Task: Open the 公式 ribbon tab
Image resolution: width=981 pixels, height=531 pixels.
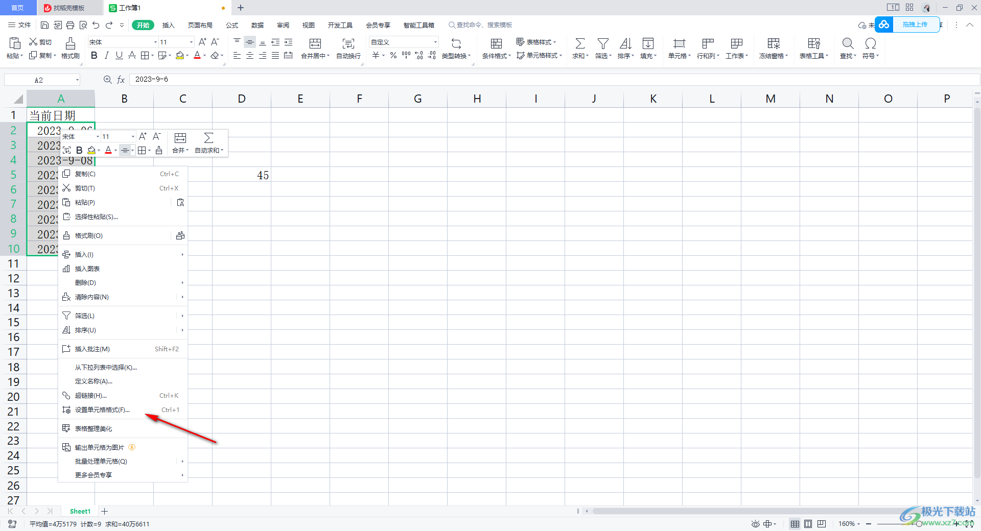Action: pos(232,25)
